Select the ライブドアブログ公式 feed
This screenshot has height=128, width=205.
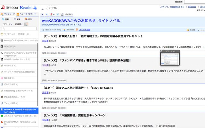pyautogui.click(x=19, y=73)
